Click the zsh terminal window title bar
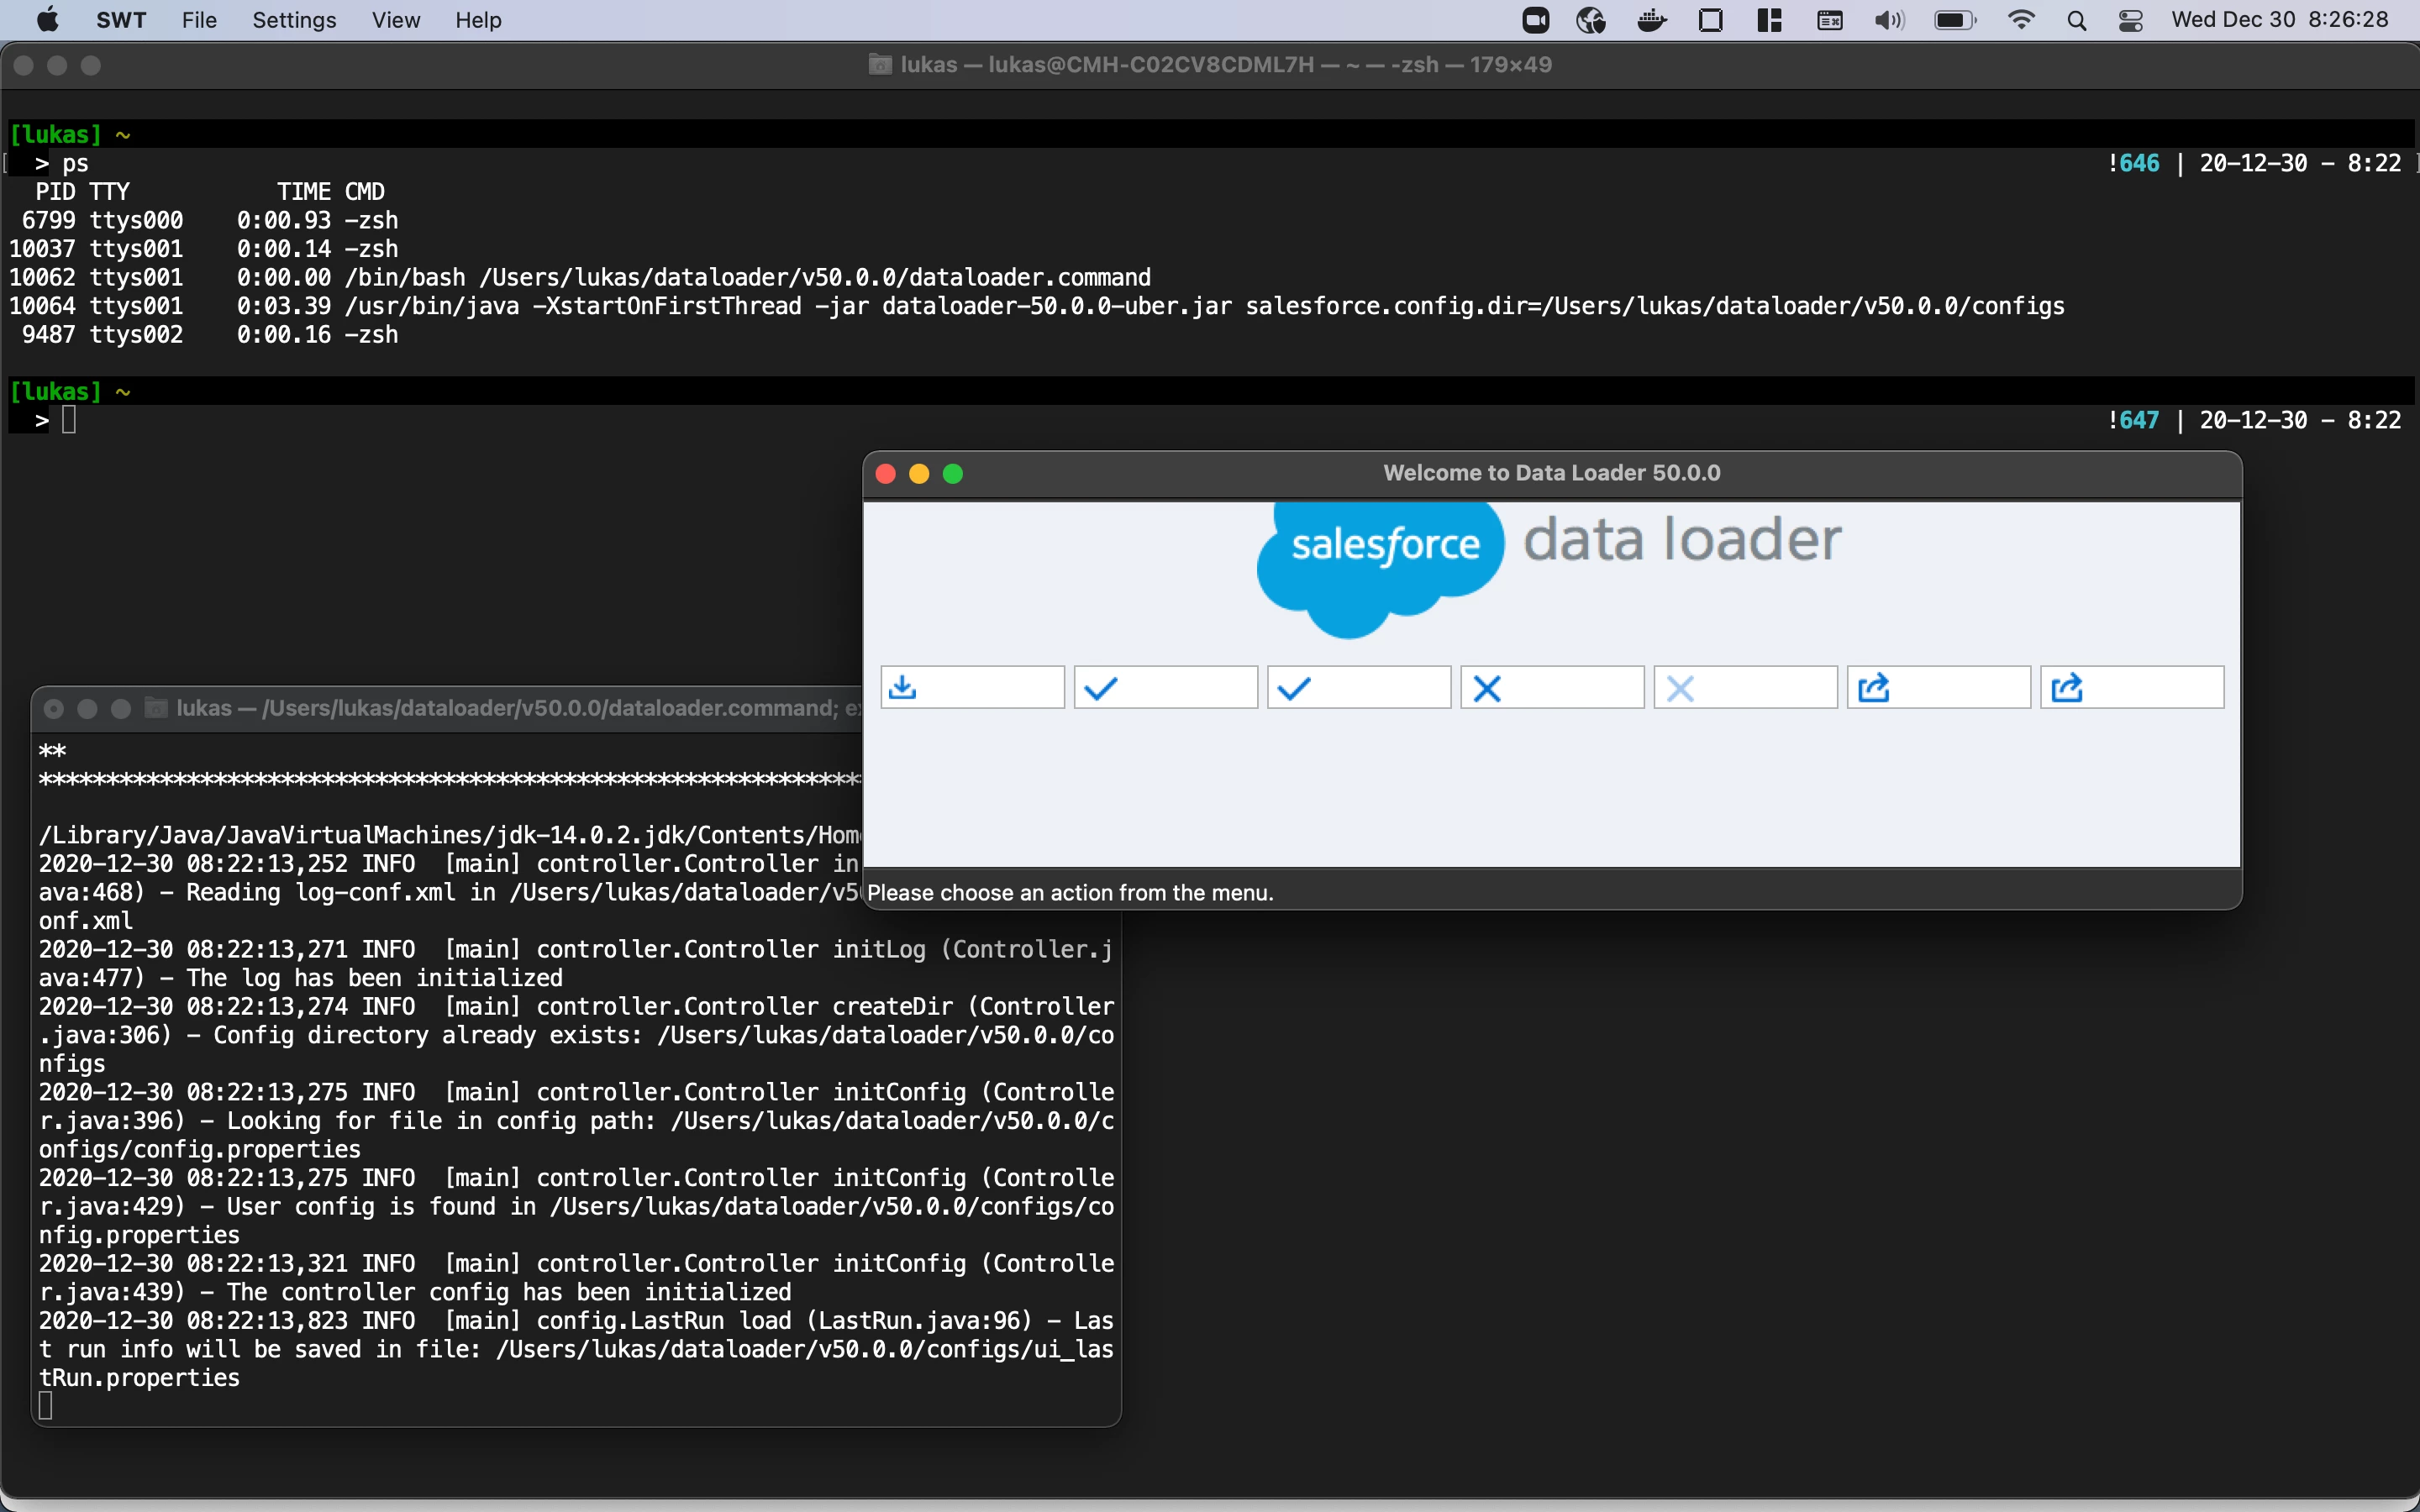The width and height of the screenshot is (2420, 1512). coord(1210,65)
